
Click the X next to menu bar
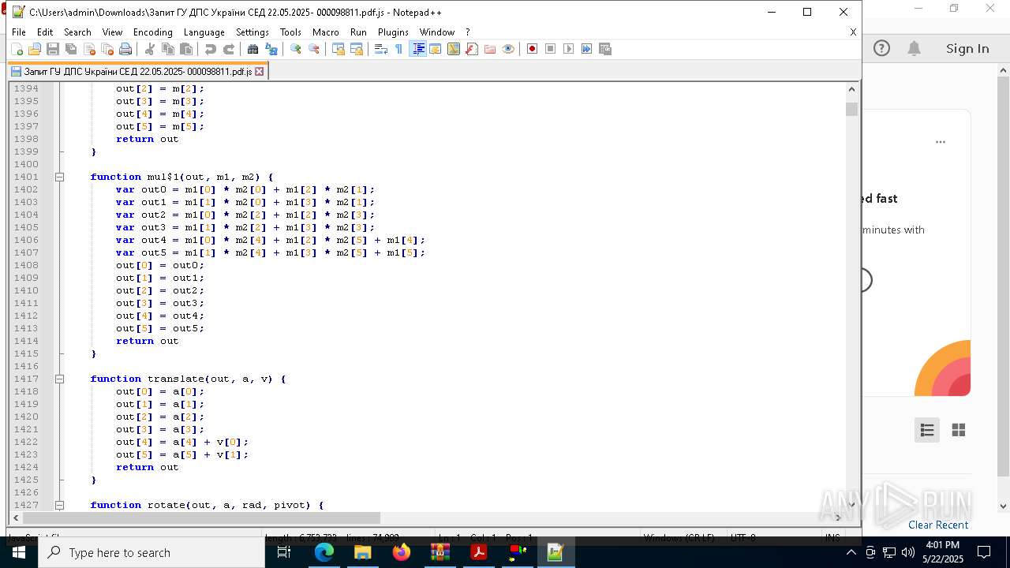pos(853,32)
